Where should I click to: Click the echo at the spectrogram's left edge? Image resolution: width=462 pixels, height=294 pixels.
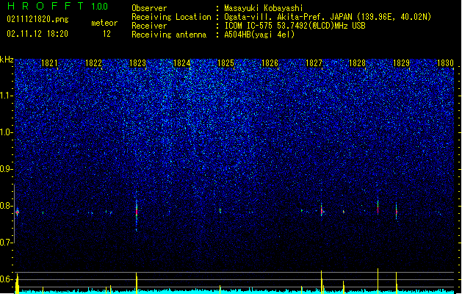(x=17, y=212)
